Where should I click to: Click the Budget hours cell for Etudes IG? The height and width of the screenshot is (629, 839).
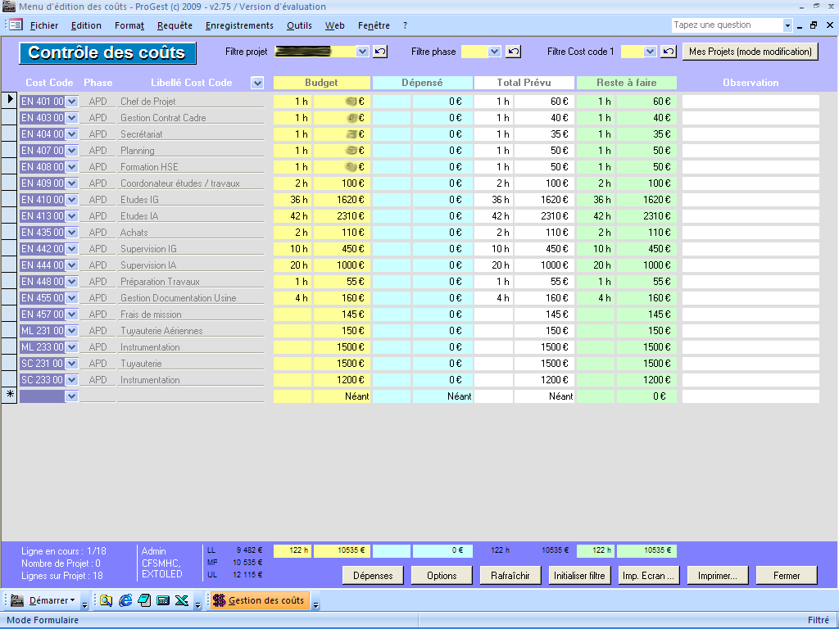click(293, 200)
